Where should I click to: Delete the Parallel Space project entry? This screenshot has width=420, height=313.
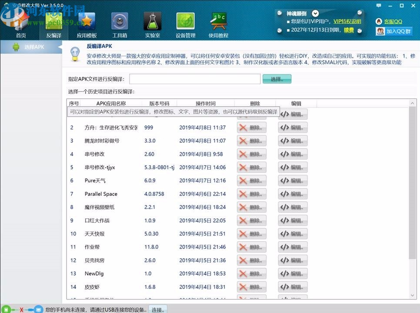tap(251, 194)
